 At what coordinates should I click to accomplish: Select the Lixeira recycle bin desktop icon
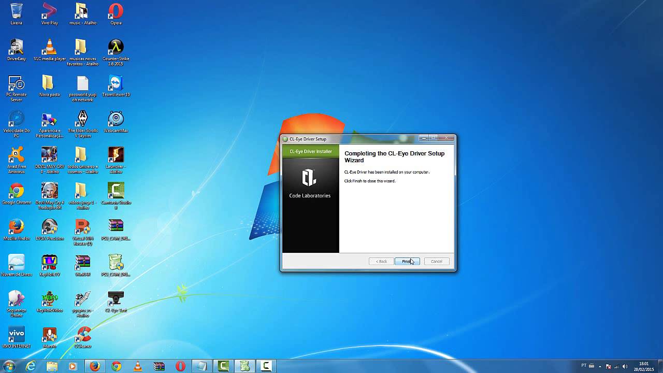pos(16,14)
